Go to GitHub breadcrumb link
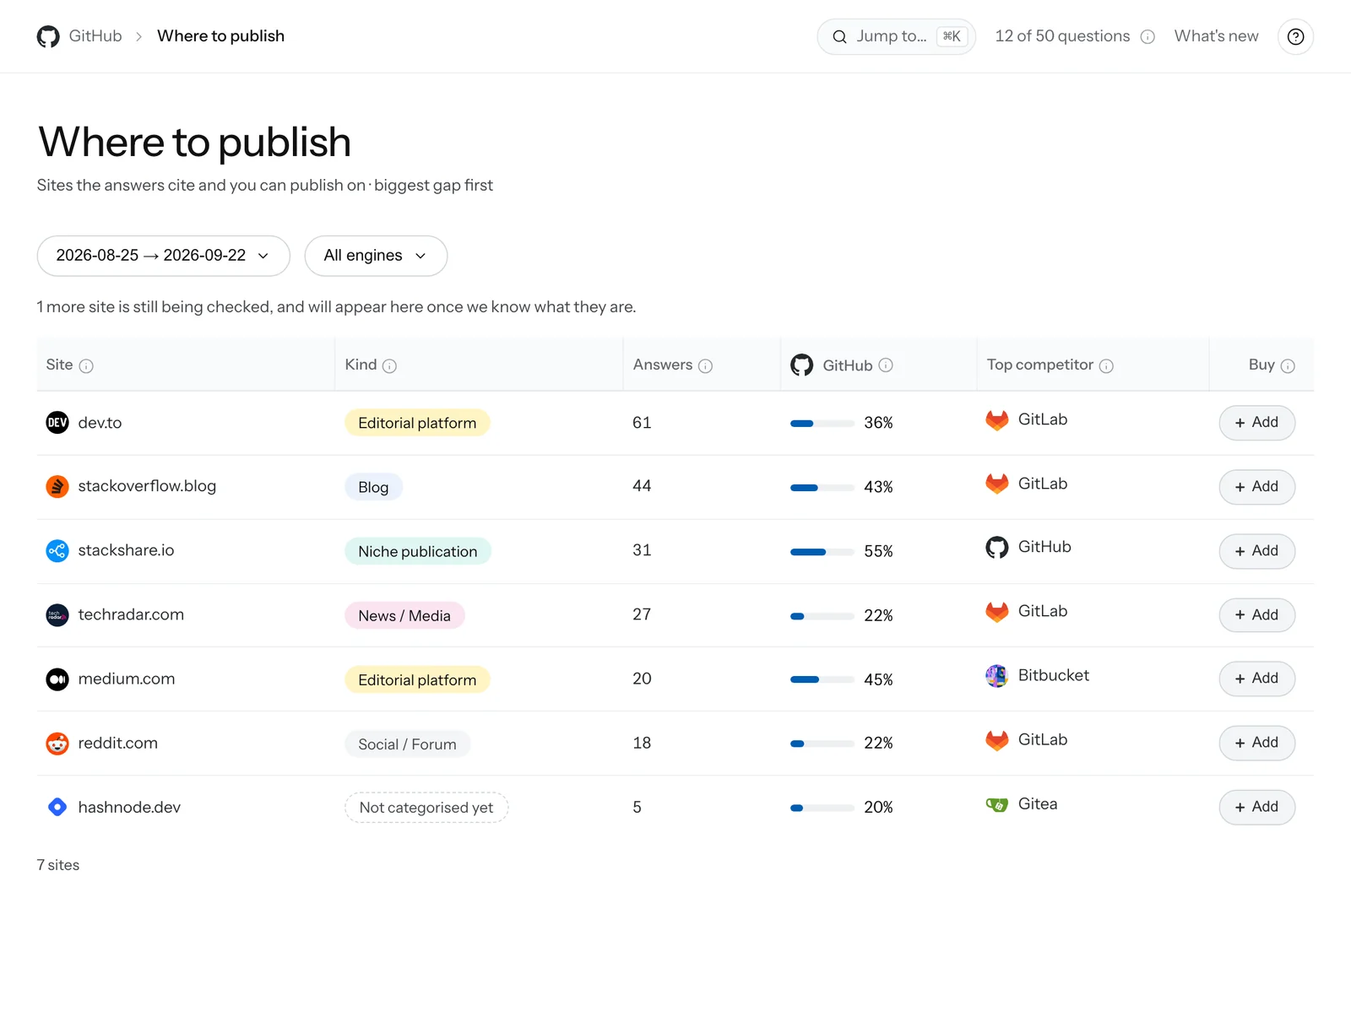 [95, 36]
